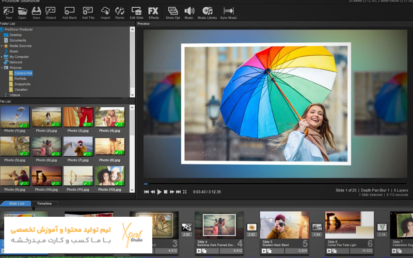This screenshot has height=258, width=413.
Task: Click the layers icon on Slide 4
Action: click(204, 251)
